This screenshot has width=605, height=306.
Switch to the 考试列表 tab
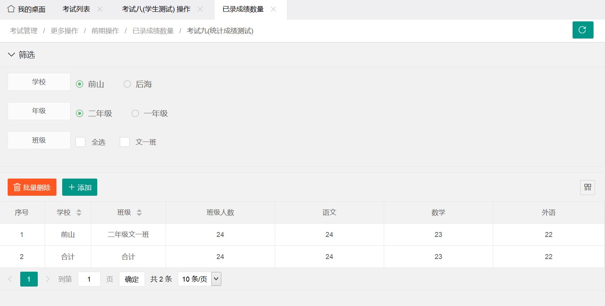click(76, 9)
